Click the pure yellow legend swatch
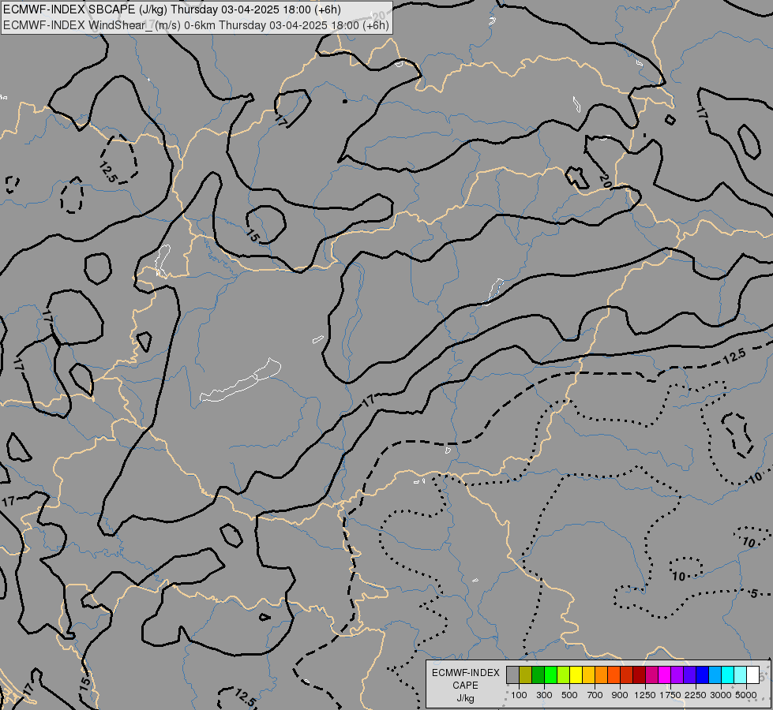The height and width of the screenshot is (710, 773). (x=576, y=674)
